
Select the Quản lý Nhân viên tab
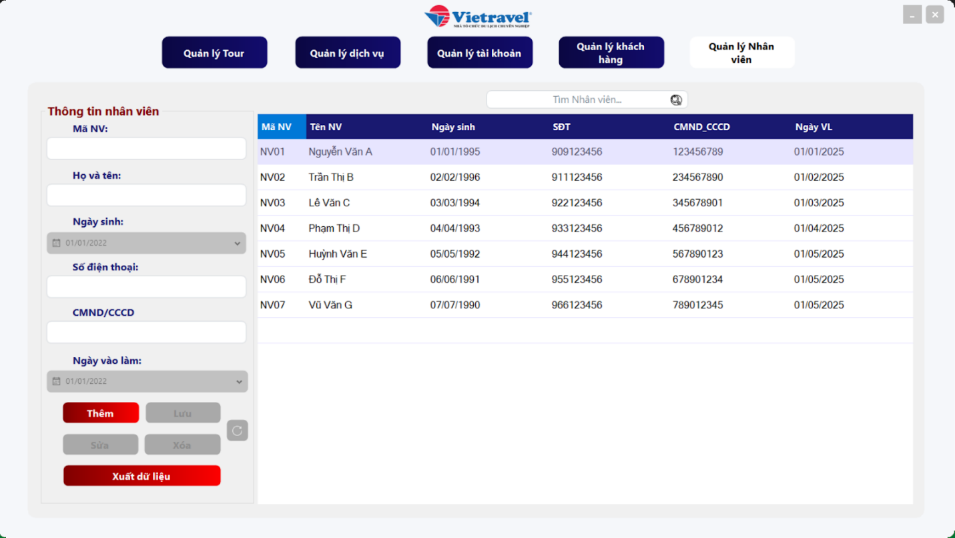pyautogui.click(x=742, y=53)
